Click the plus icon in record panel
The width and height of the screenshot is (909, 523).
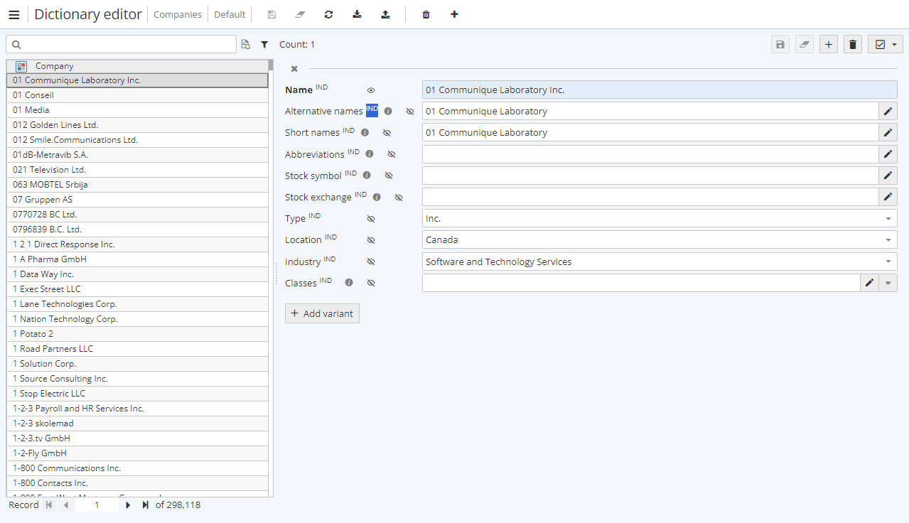click(828, 44)
